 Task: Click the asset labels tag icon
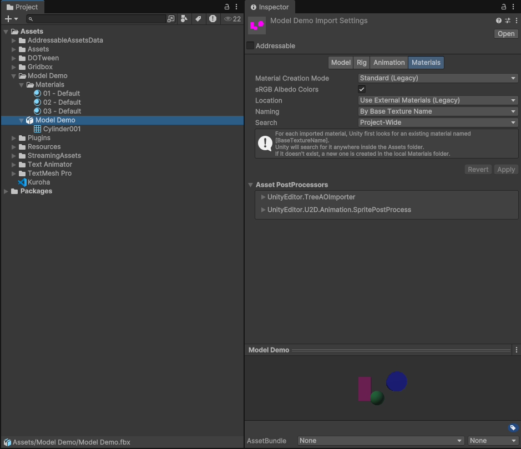coord(513,427)
